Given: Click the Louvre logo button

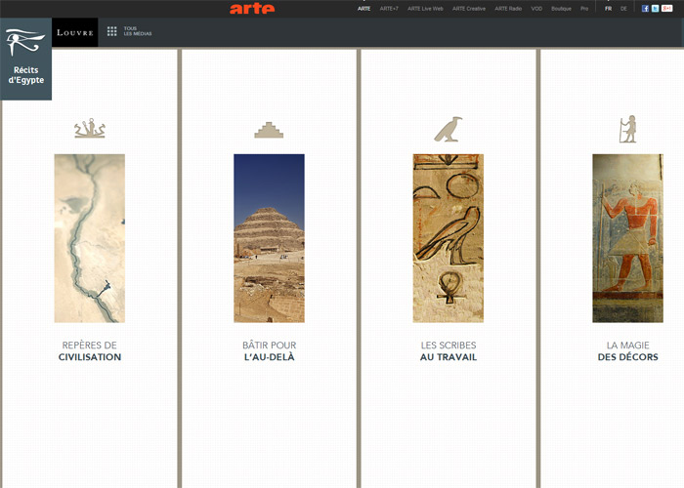Looking at the screenshot, I should 75,32.
